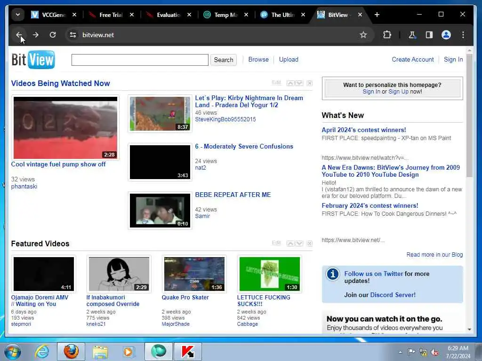
Task: Open A New Era Dawns blog post
Action: pos(391,171)
